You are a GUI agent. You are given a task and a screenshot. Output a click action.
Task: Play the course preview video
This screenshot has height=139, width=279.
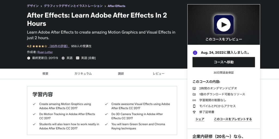tap(224, 25)
